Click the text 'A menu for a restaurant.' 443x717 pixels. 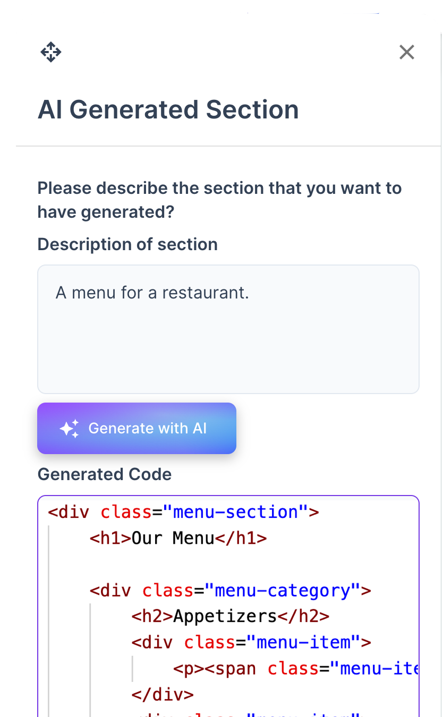pyautogui.click(x=152, y=293)
